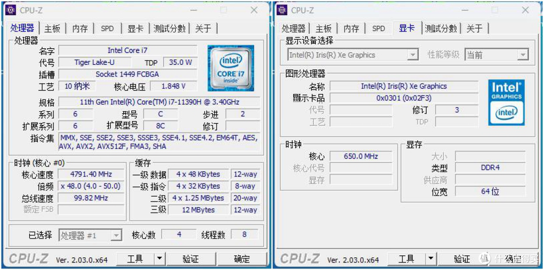
Task: Open SPD tab in left window
Action: coord(108,28)
